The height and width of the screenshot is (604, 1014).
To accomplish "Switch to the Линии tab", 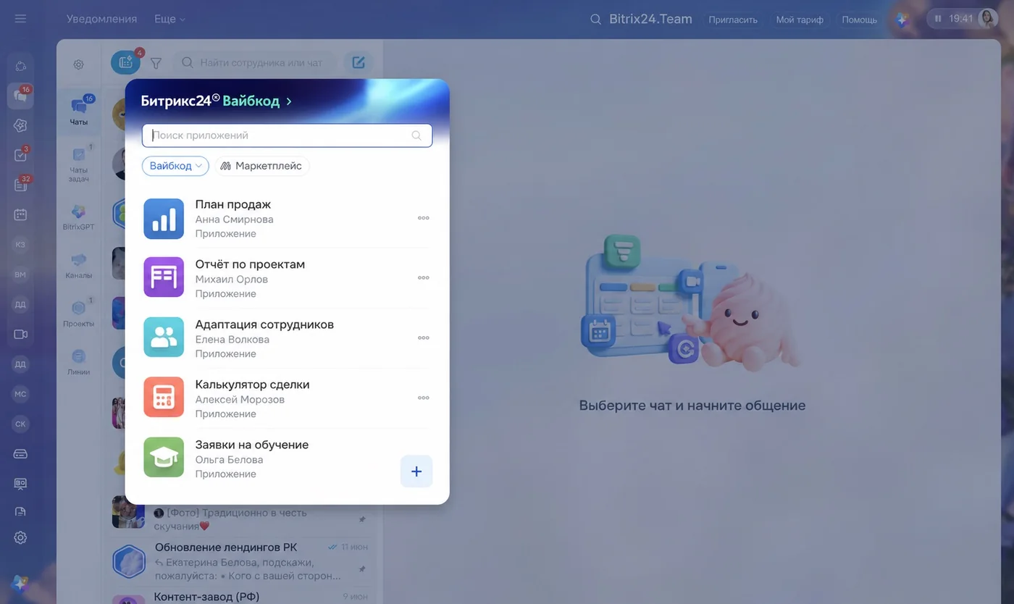I will 79,361.
